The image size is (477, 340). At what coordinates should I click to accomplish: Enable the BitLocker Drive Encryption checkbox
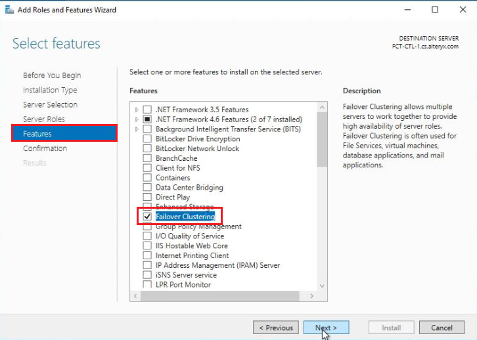pos(147,139)
